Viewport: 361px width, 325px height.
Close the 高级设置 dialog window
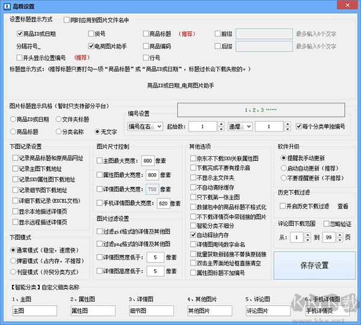[350, 5]
